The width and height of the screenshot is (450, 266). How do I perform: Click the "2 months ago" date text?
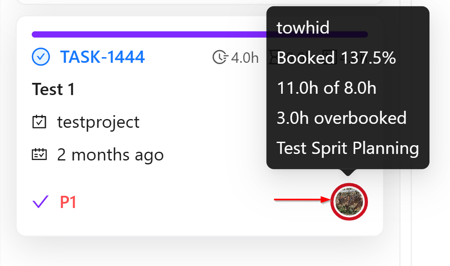click(x=110, y=155)
